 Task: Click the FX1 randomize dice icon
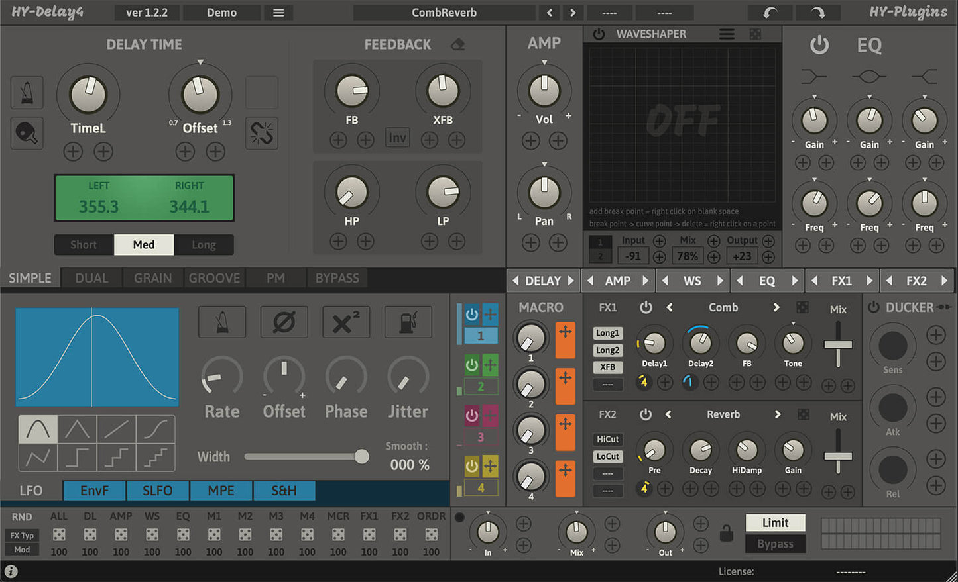click(x=802, y=307)
